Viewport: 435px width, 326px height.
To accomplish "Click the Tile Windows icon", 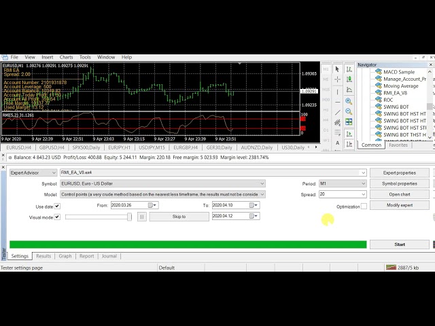I will (x=349, y=122).
